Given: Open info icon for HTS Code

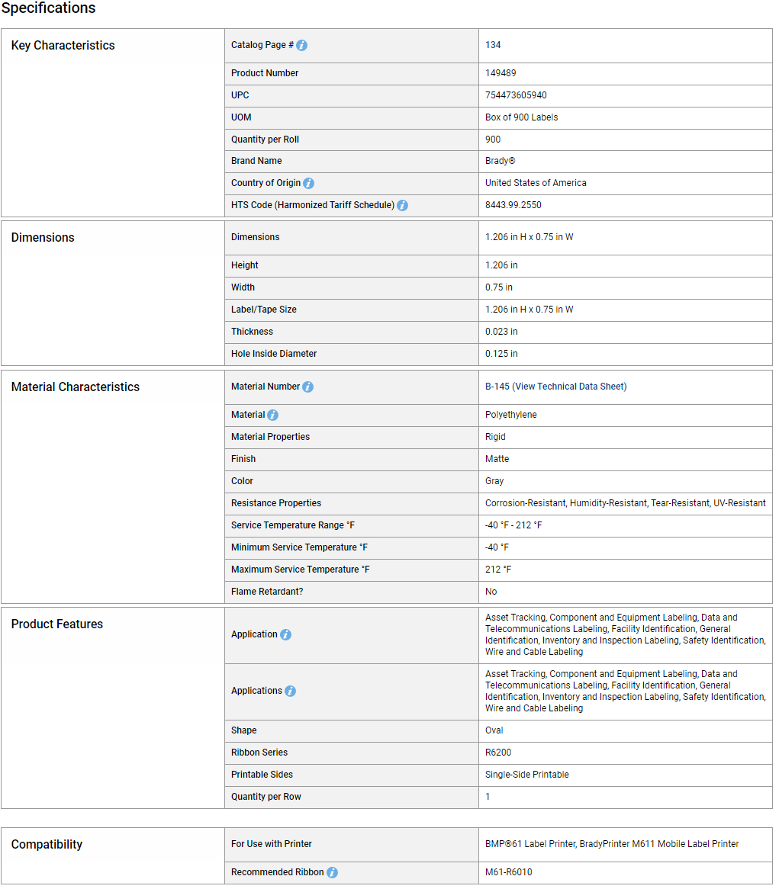Looking at the screenshot, I should click(x=402, y=205).
